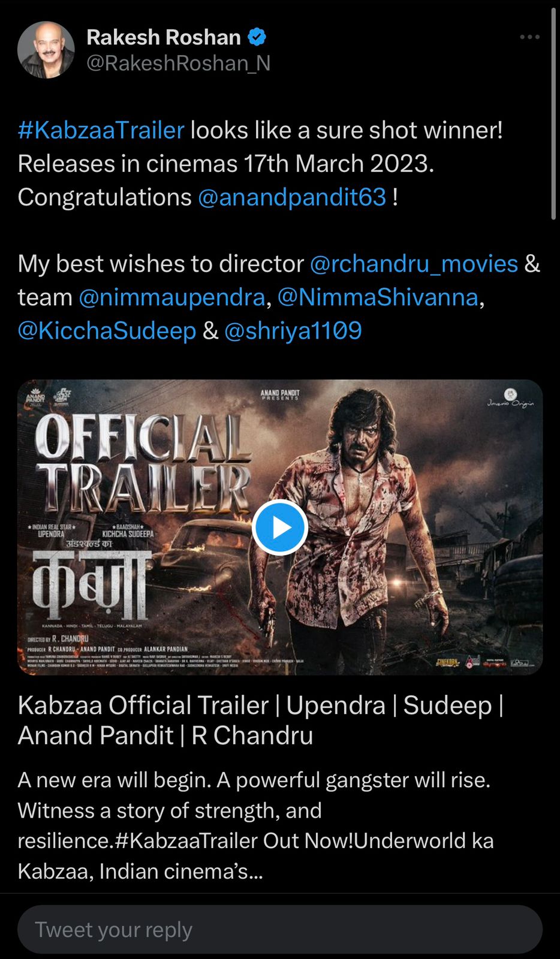This screenshot has height=959, width=560.
Task: Click the blue verified badge
Action: pyautogui.click(x=257, y=37)
